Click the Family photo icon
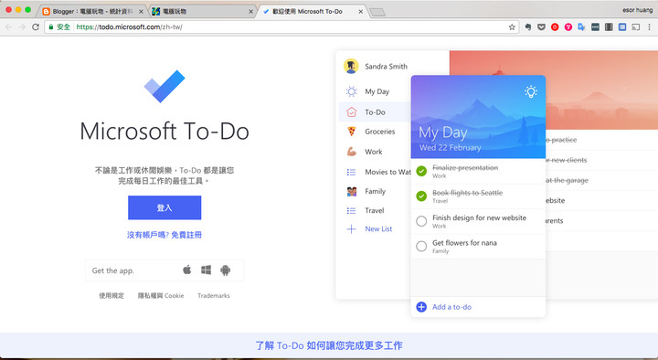This screenshot has height=360, width=658. click(x=352, y=191)
